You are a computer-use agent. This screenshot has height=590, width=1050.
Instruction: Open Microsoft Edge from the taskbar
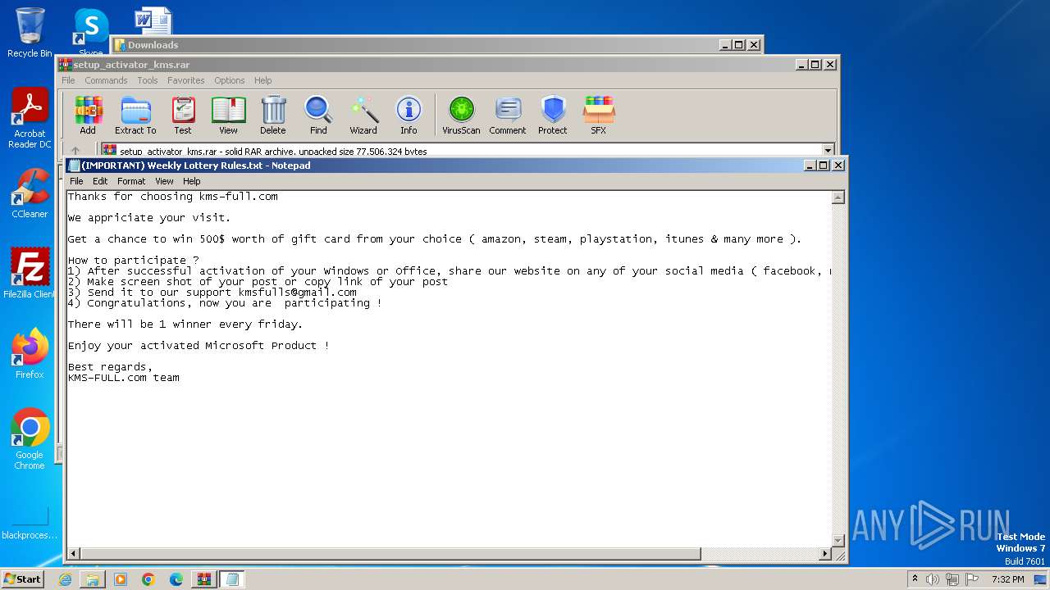pos(176,579)
